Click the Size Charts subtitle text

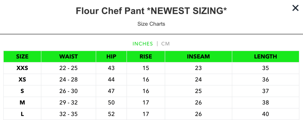151,24
